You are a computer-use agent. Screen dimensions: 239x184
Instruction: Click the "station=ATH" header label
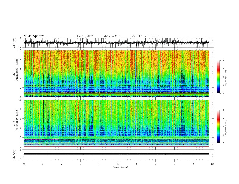(112, 36)
